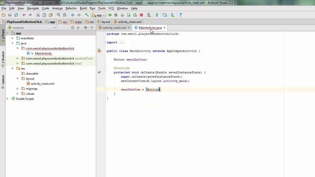Click the SDK Manager download icon

[173, 15]
